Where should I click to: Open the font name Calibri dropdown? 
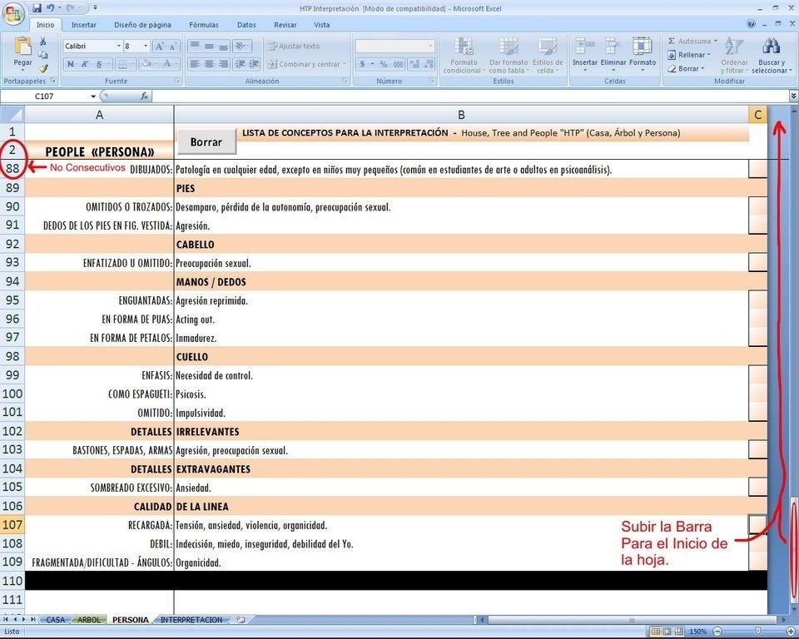point(116,47)
